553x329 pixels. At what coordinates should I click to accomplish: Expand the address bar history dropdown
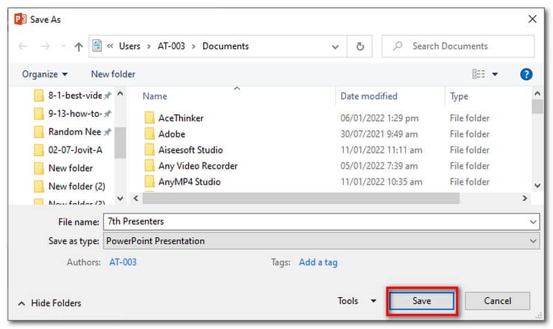coord(335,46)
